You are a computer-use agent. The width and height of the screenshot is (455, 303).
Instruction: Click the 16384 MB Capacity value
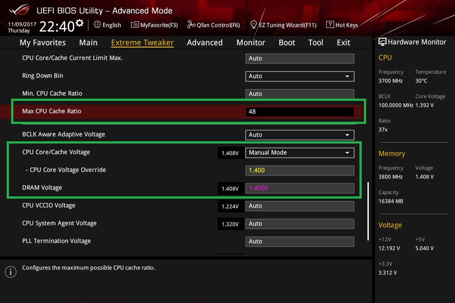[391, 201]
